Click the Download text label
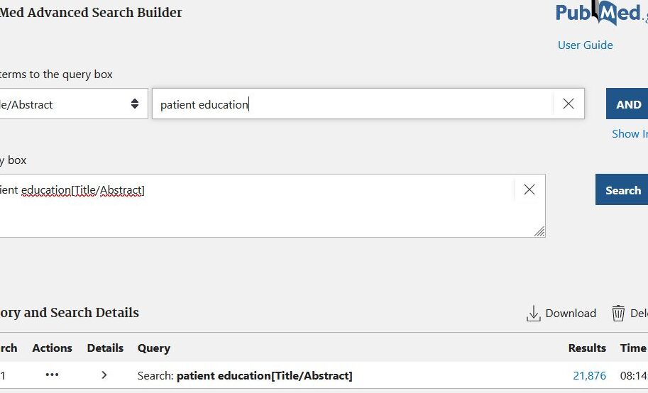 [571, 314]
